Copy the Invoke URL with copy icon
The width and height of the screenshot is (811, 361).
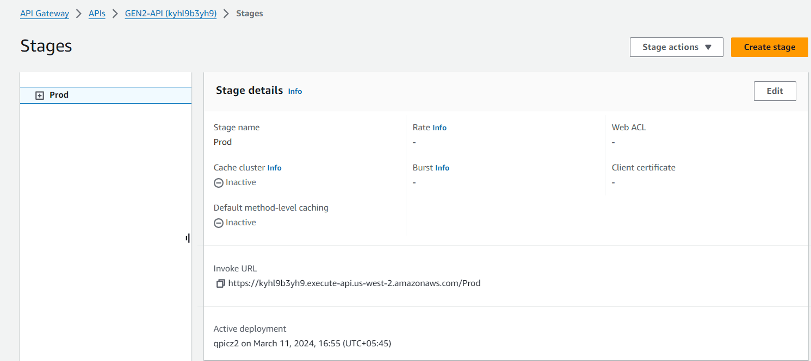pos(220,283)
